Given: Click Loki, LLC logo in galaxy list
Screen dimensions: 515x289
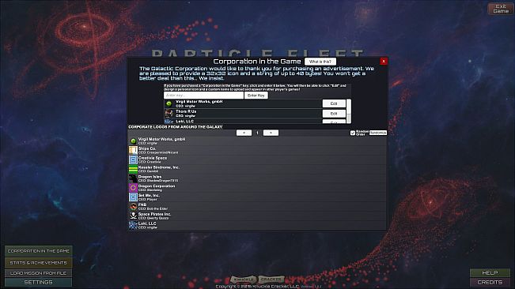Looking at the screenshot, I should [x=133, y=225].
